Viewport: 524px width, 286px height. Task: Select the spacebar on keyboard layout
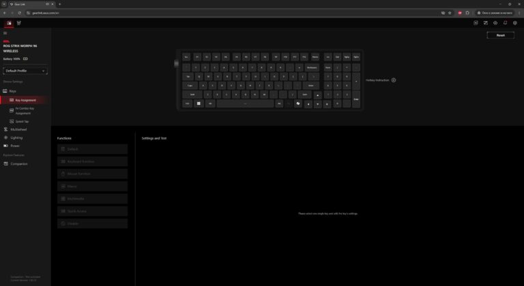pyautogui.click(x=246, y=104)
